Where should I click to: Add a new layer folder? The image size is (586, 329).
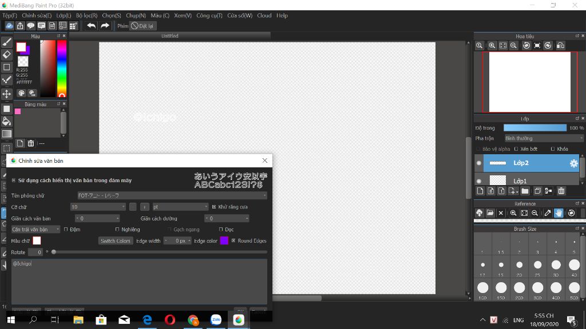coord(525,191)
